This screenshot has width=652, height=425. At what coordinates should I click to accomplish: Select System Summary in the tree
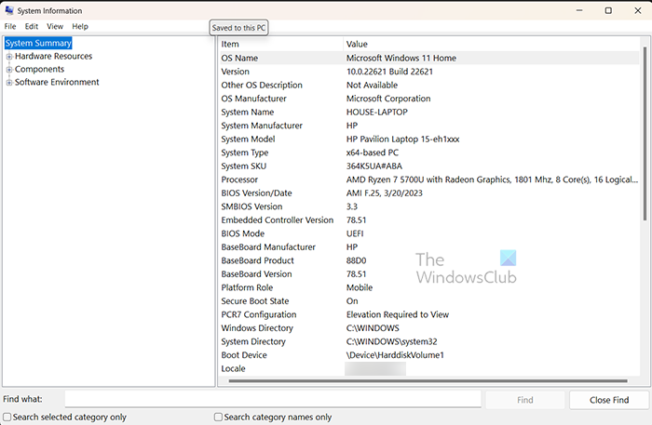pos(38,43)
